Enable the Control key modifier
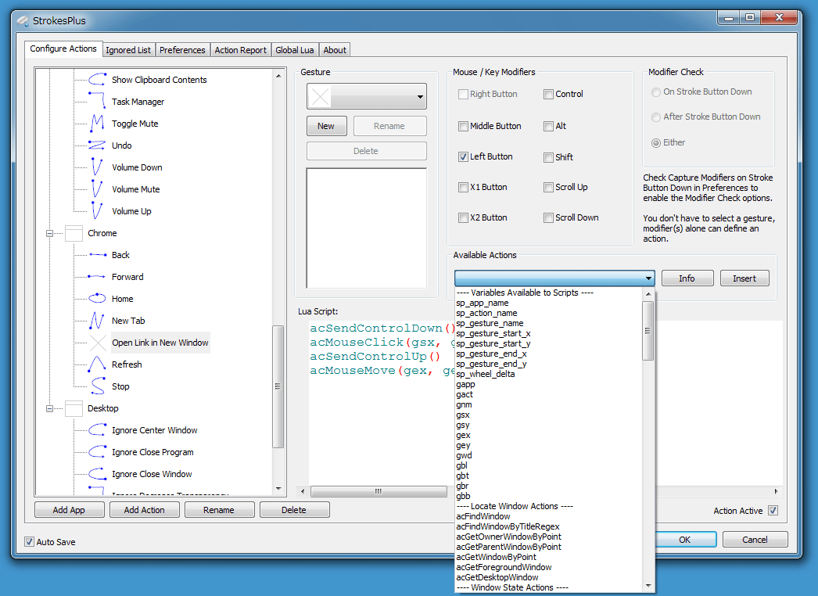This screenshot has height=596, width=818. [548, 95]
